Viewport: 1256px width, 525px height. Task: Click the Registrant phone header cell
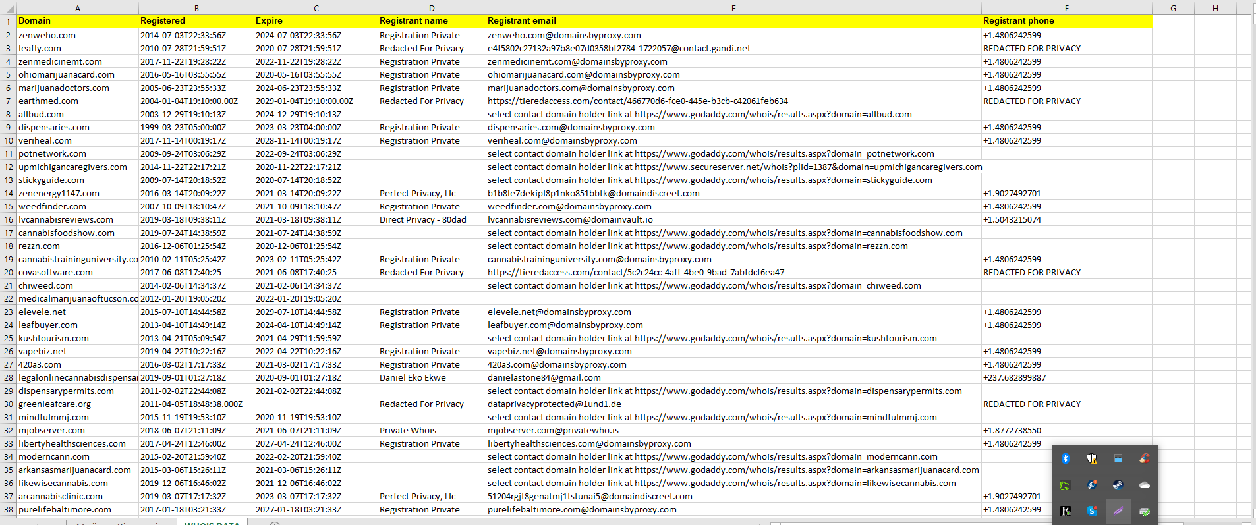[1066, 21]
